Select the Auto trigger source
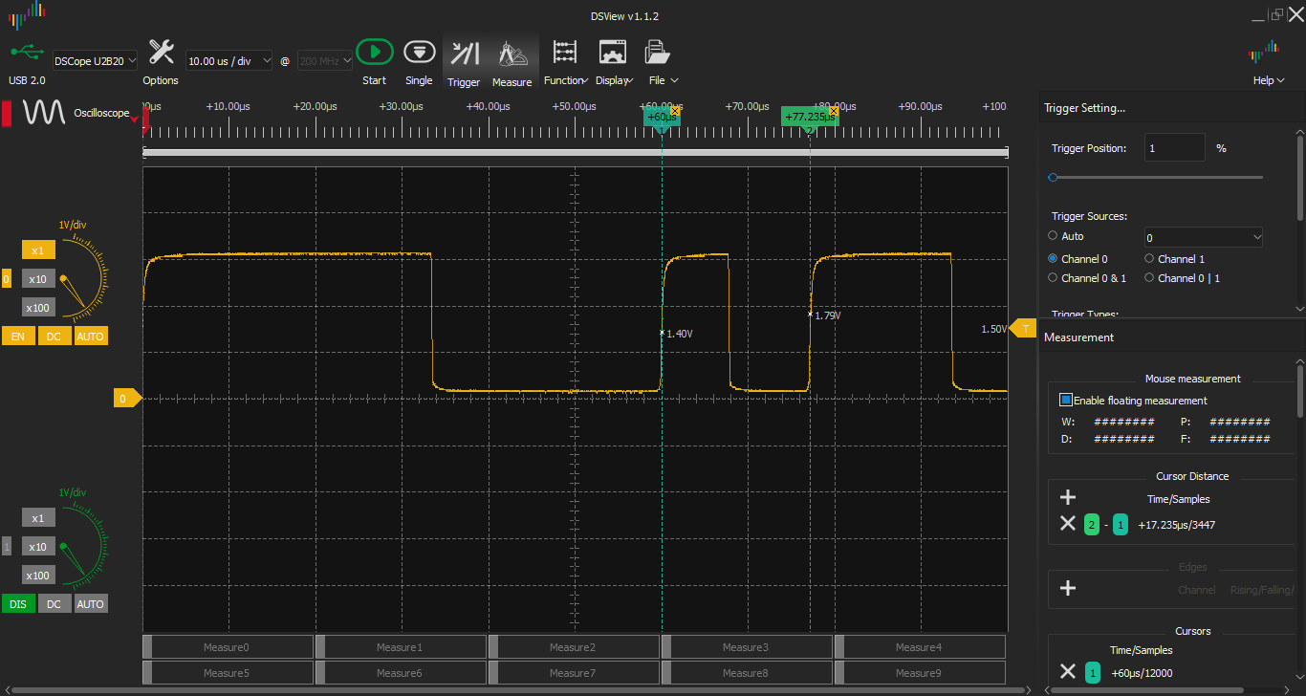Screen dimensions: 1306x696 point(1054,235)
